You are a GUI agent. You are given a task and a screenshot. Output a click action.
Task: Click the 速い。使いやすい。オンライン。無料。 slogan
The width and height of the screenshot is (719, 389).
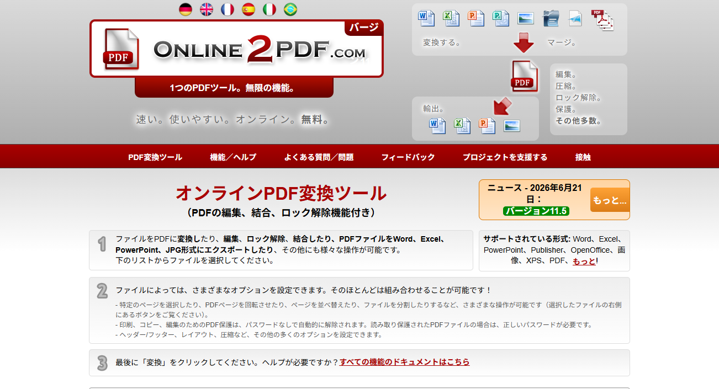pos(234,119)
